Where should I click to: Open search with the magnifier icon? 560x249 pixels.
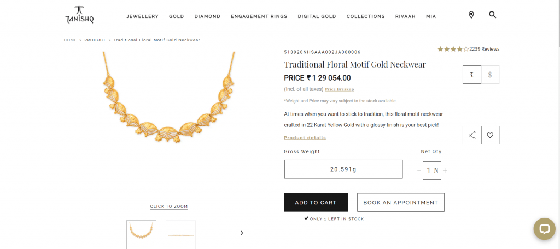493,15
